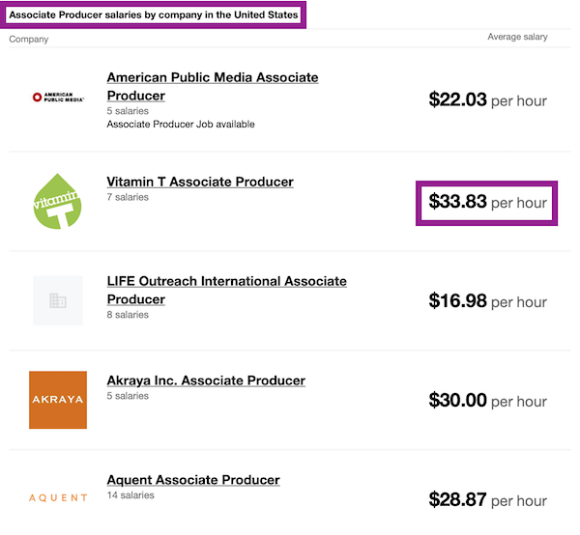Click the Average salary column header
Image resolution: width=580 pixels, height=535 pixels.
pyautogui.click(x=517, y=38)
